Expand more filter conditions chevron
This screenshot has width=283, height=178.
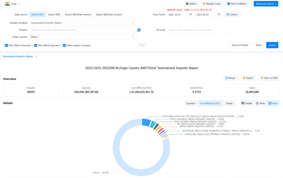142,45
